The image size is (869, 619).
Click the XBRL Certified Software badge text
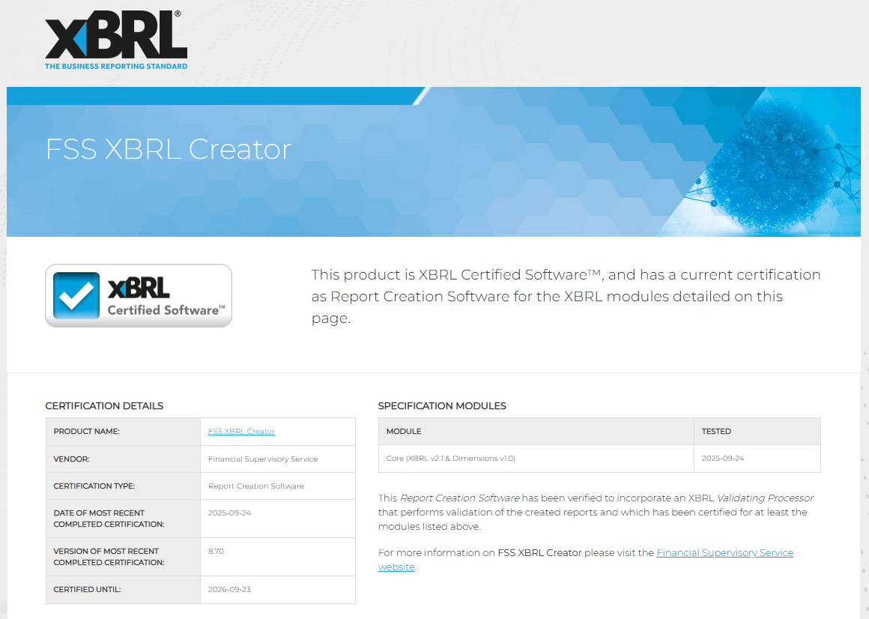pyautogui.click(x=165, y=297)
